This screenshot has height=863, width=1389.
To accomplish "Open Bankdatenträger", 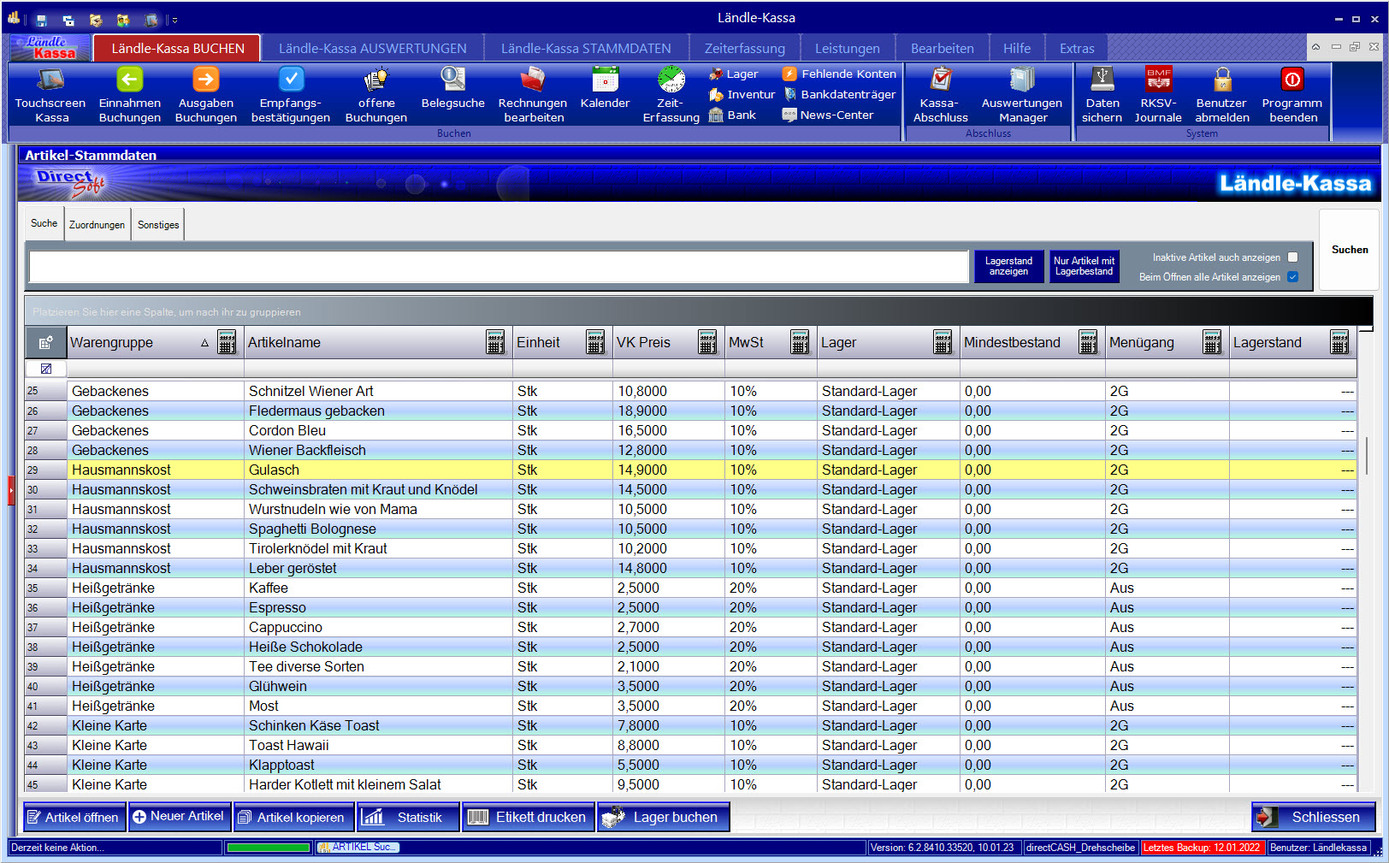I will pos(839,95).
